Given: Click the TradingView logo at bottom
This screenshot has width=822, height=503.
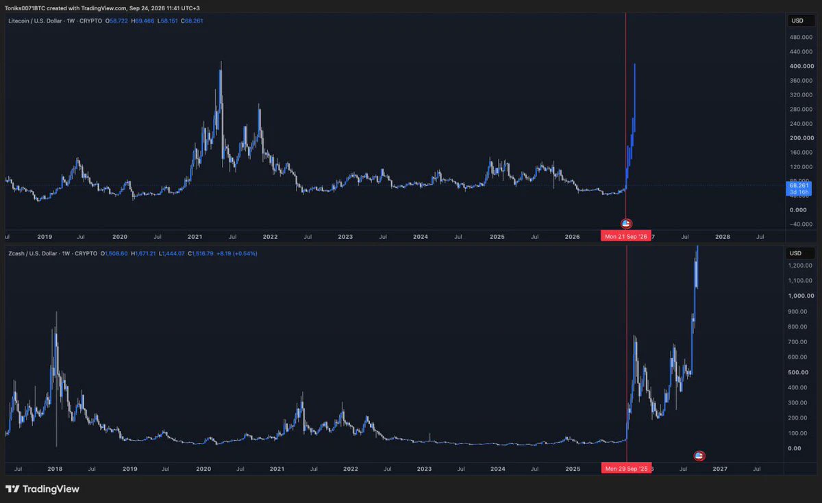Looking at the screenshot, I should pyautogui.click(x=42, y=489).
